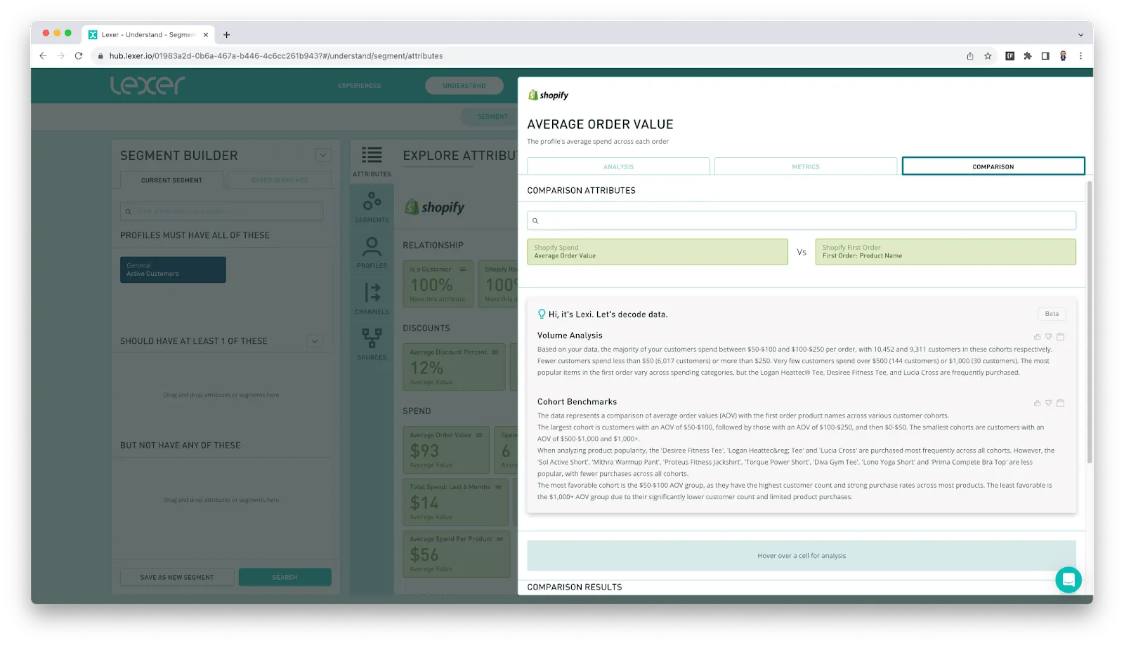Open the Attributes sidebar panel

[372, 161]
